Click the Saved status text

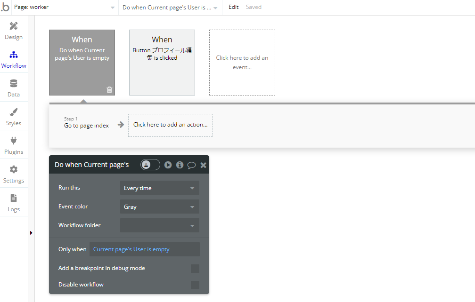coord(254,7)
